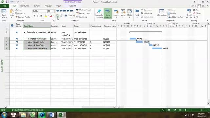The image size is (210, 118).
Task: Open the font size 11 dropdown
Action: pyautogui.click(x=53, y=11)
